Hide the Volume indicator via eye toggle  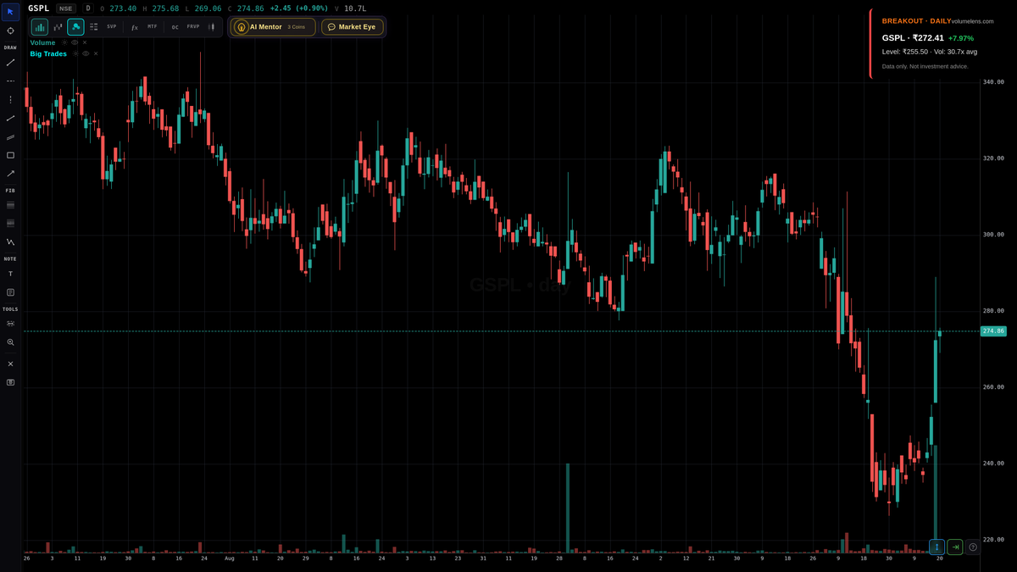point(75,42)
